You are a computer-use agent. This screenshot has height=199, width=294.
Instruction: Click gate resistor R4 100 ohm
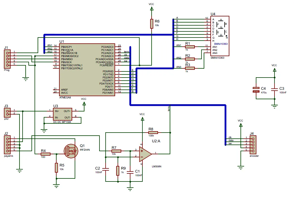45,154
